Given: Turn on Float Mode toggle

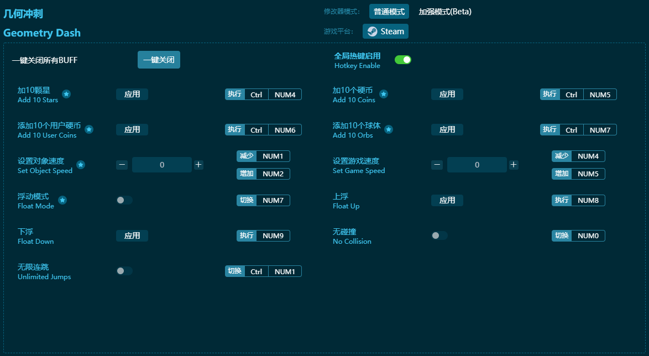Looking at the screenshot, I should (124, 200).
